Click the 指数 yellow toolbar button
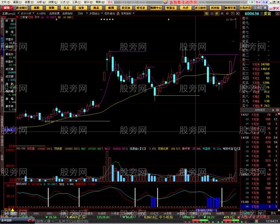 (52, 8)
